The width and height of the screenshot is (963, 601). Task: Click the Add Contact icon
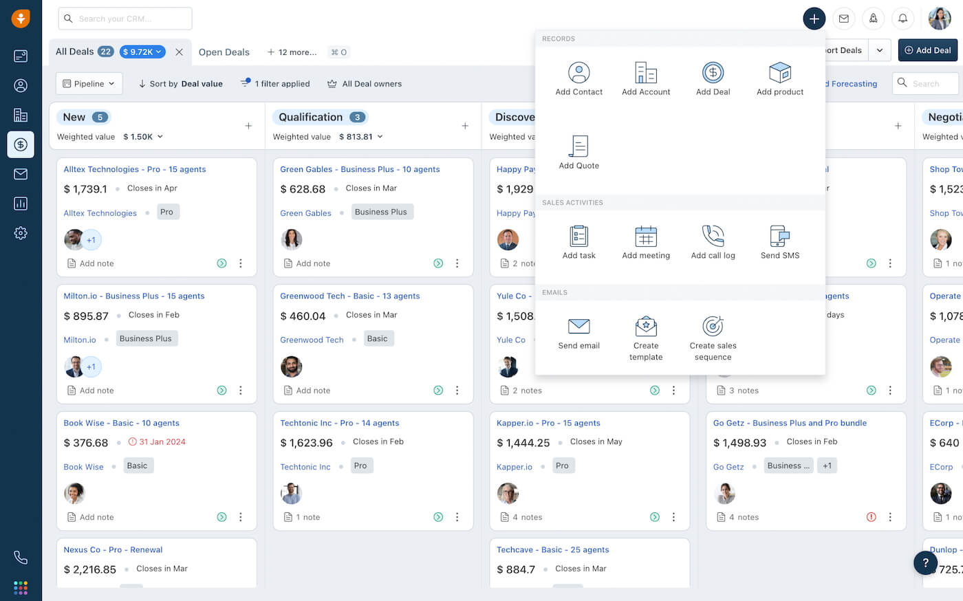(x=578, y=73)
